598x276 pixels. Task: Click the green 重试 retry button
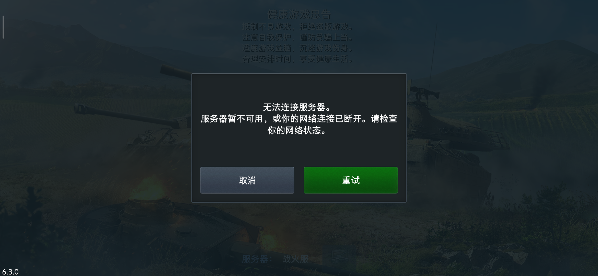click(351, 180)
